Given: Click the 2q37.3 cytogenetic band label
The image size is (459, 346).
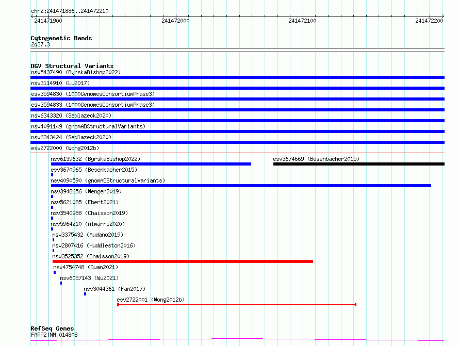Looking at the screenshot, I should pyautogui.click(x=40, y=45).
